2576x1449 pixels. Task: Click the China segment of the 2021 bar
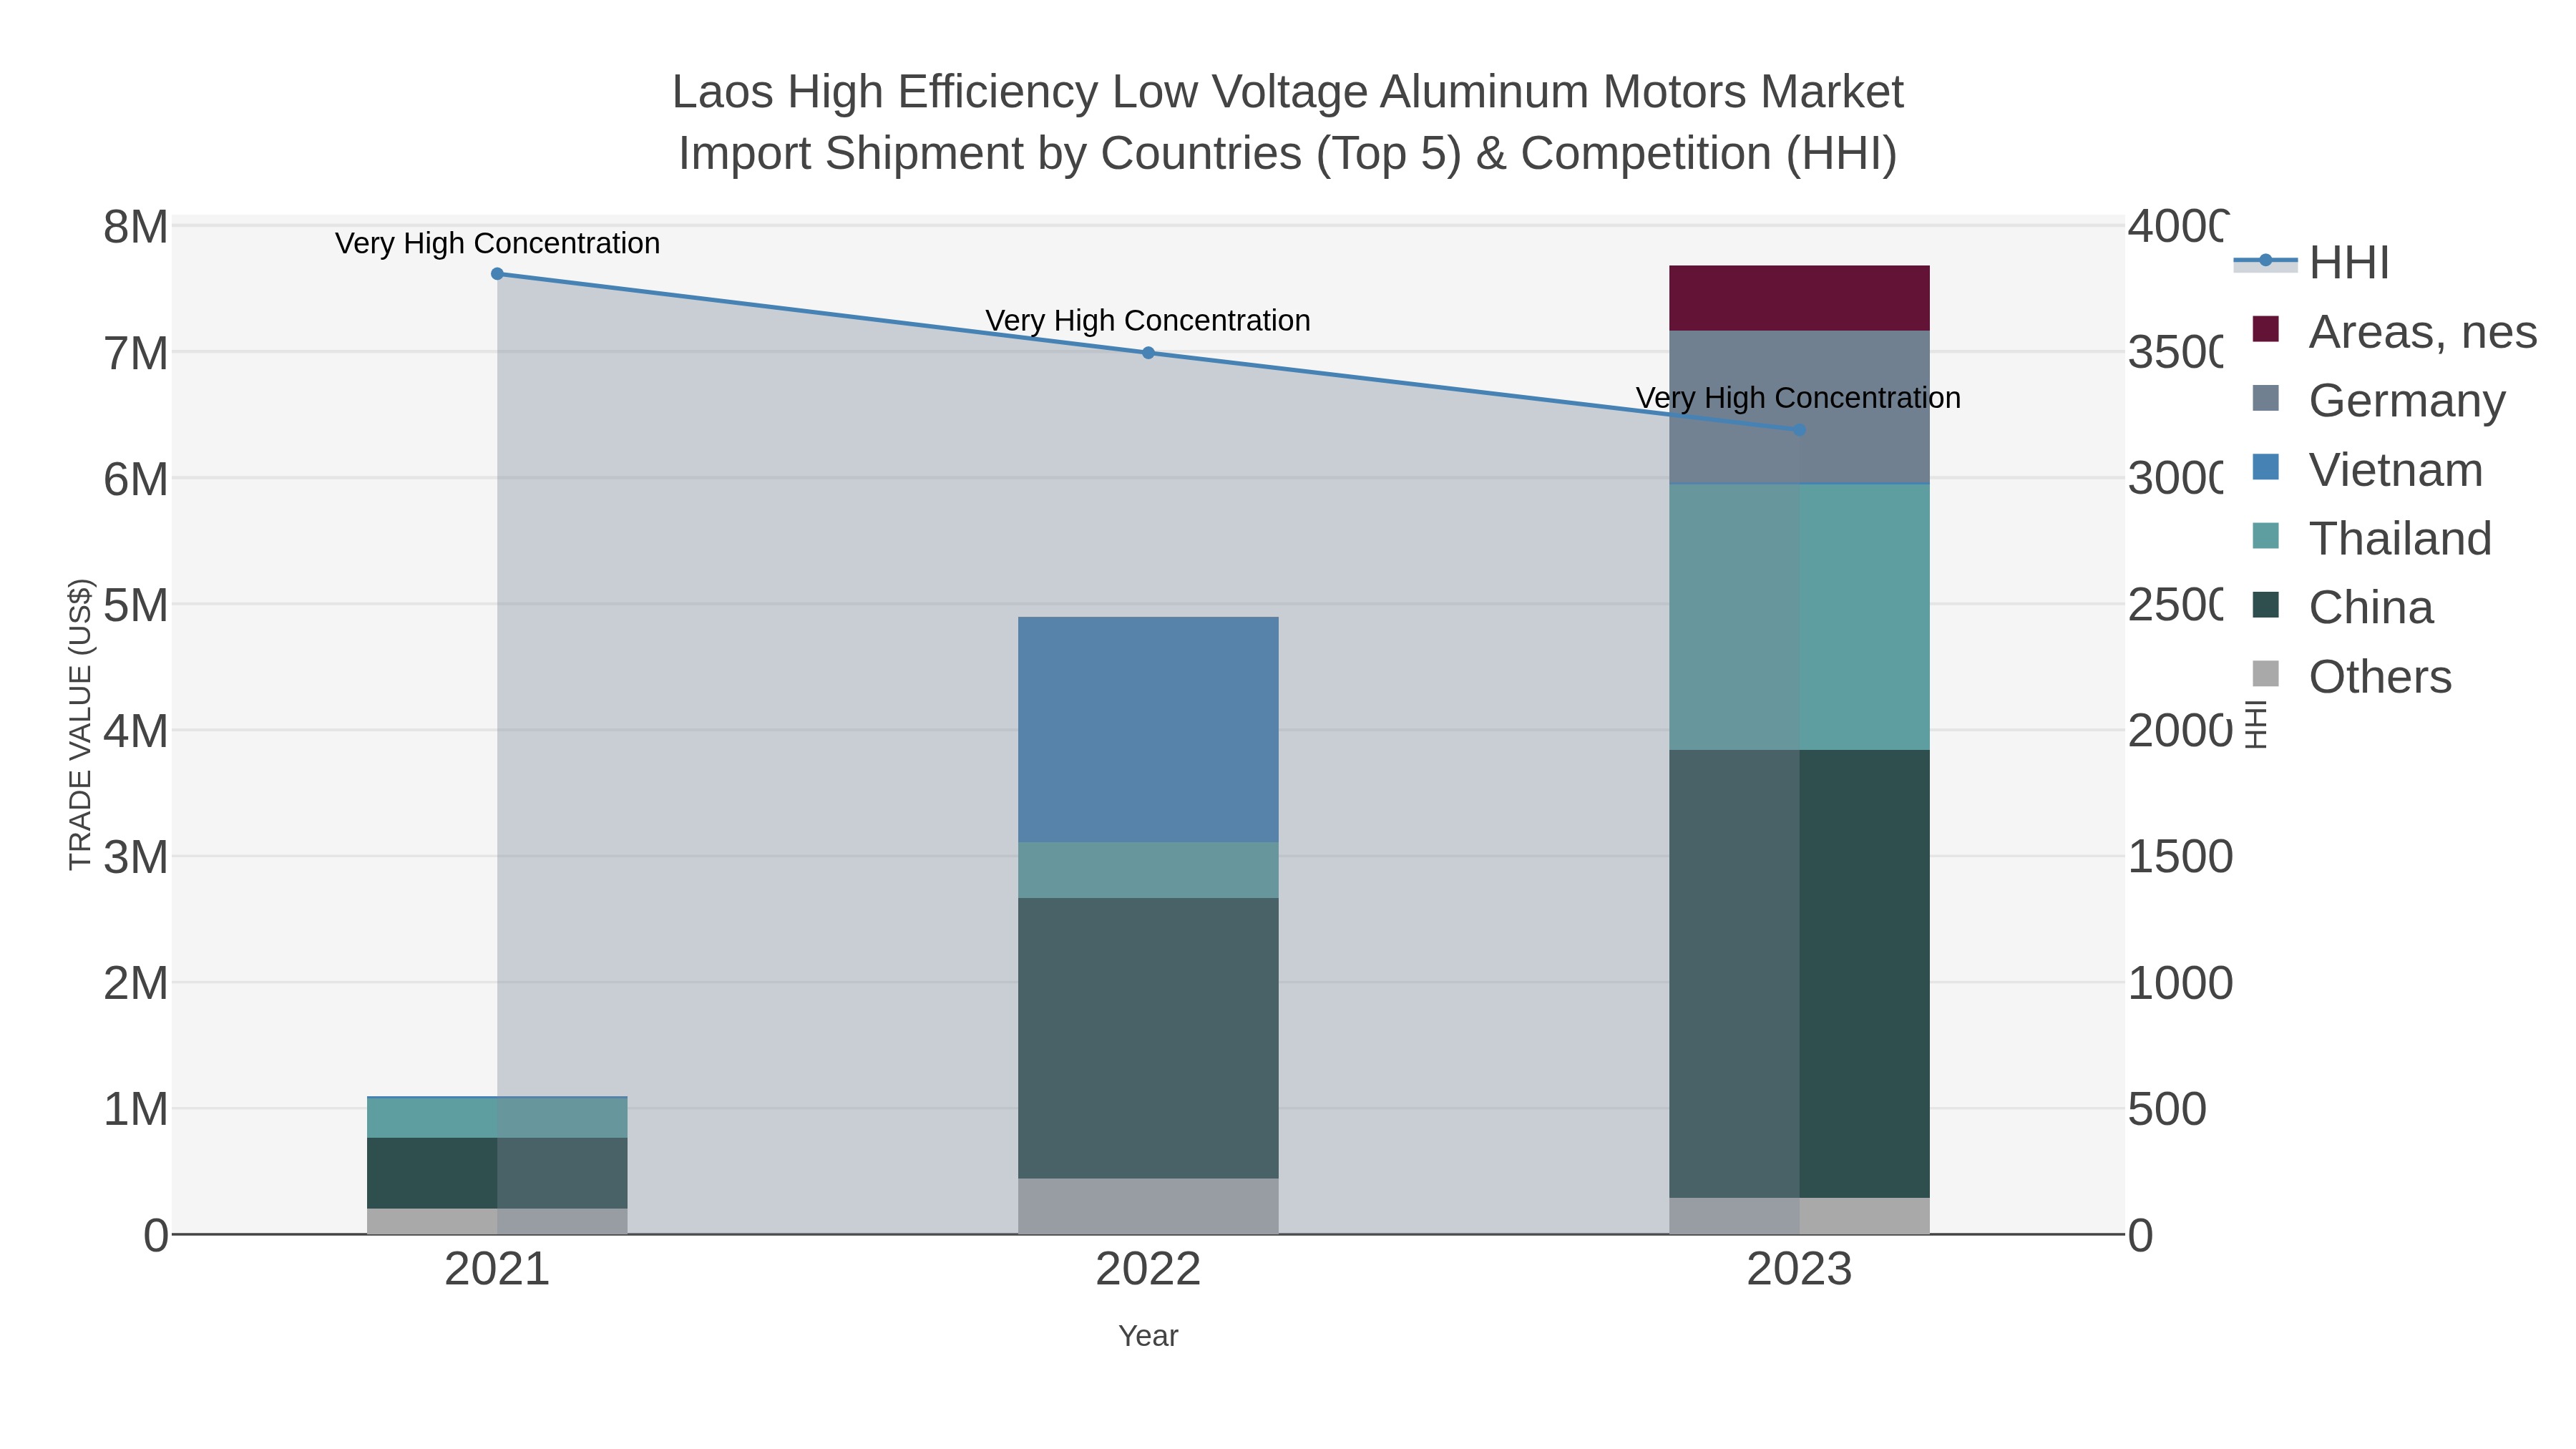click(497, 1173)
